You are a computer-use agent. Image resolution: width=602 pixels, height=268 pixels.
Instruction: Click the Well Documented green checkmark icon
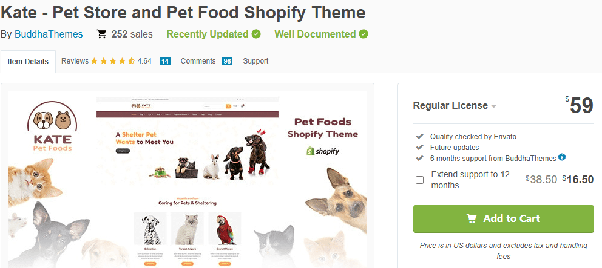(x=364, y=34)
